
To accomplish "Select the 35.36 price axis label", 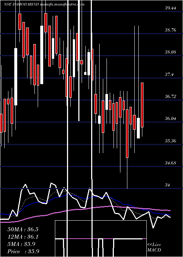I will [x=171, y=141].
